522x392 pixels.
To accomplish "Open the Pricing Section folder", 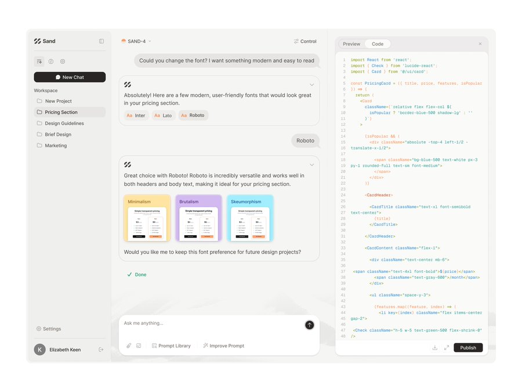I will 70,112.
